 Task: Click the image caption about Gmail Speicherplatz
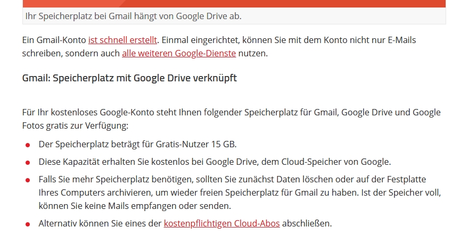click(x=133, y=16)
